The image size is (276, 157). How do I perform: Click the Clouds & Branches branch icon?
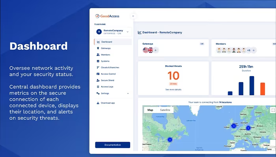coord(98,68)
